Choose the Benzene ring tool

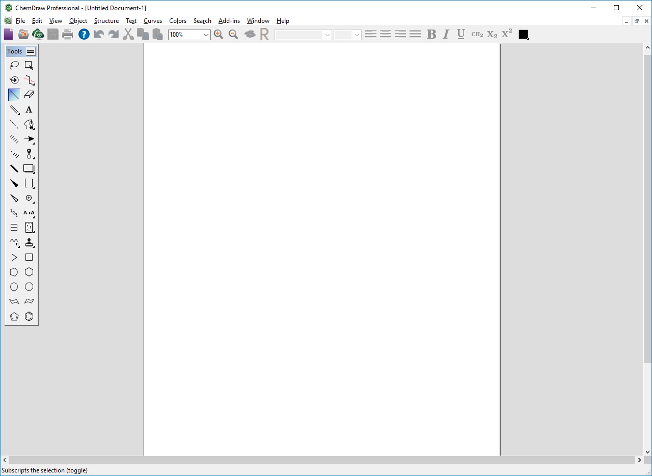29,316
